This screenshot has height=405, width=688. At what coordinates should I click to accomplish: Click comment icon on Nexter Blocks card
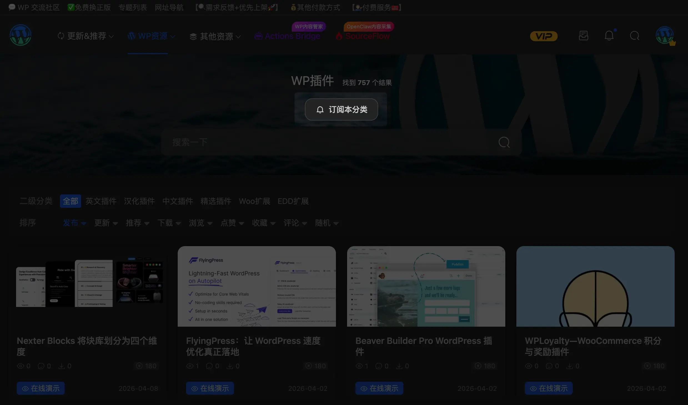(x=41, y=366)
